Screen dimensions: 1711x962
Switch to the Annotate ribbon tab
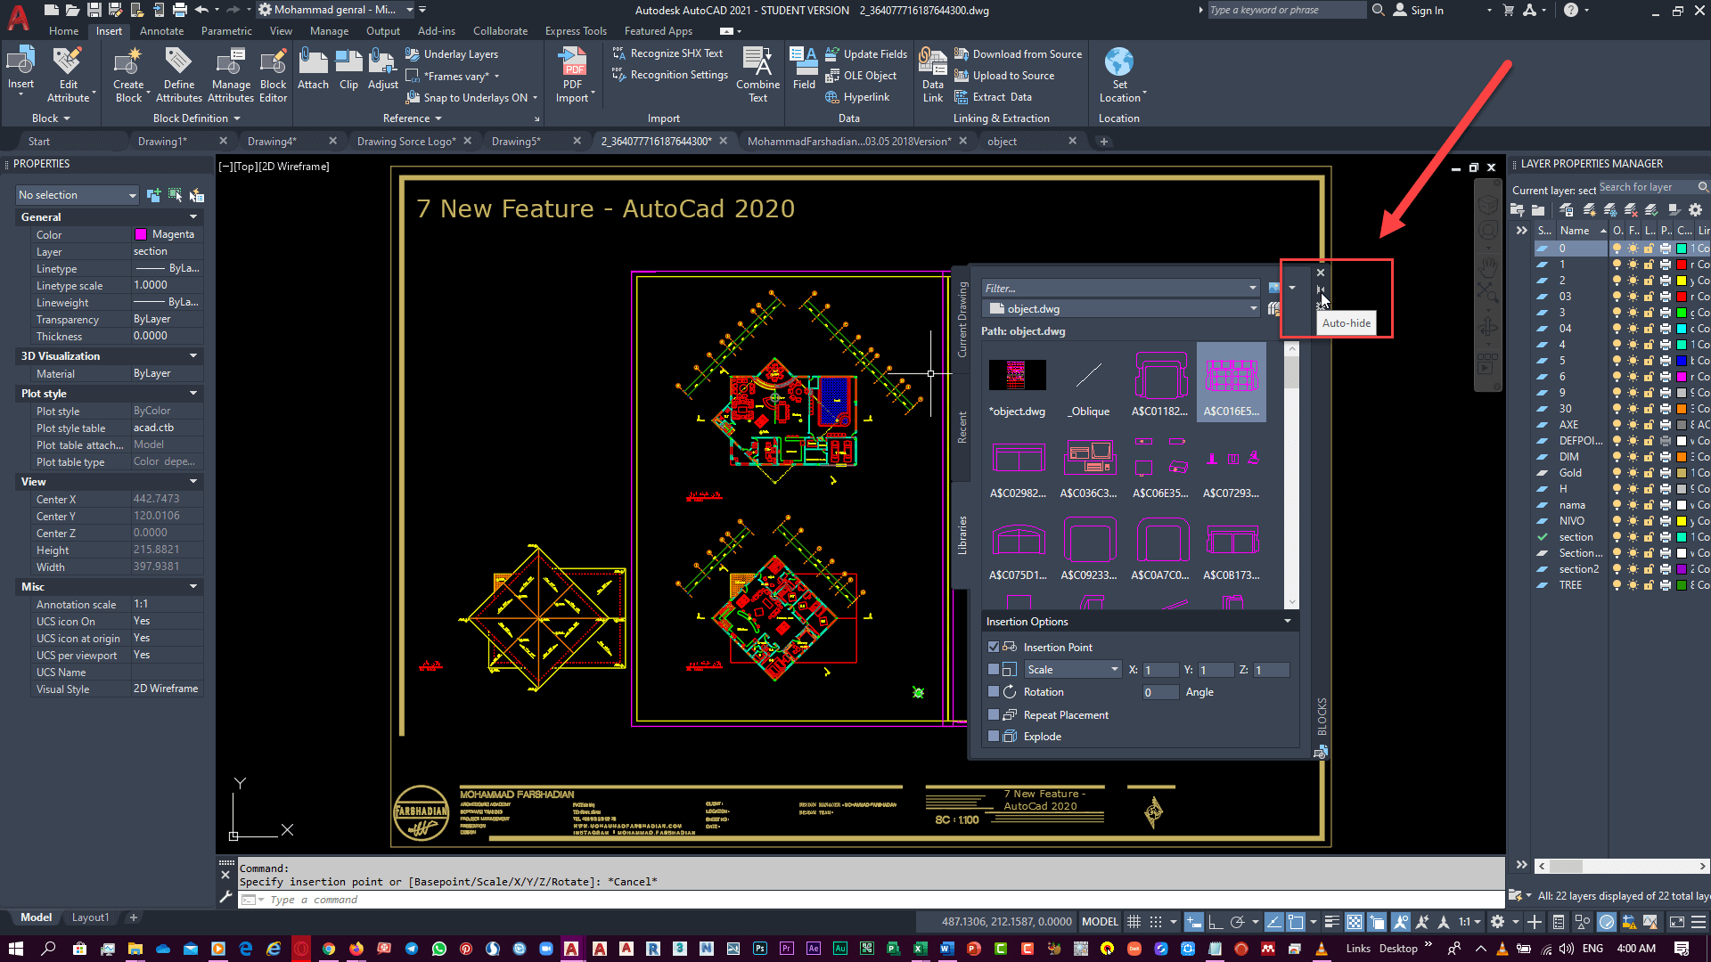click(x=161, y=30)
